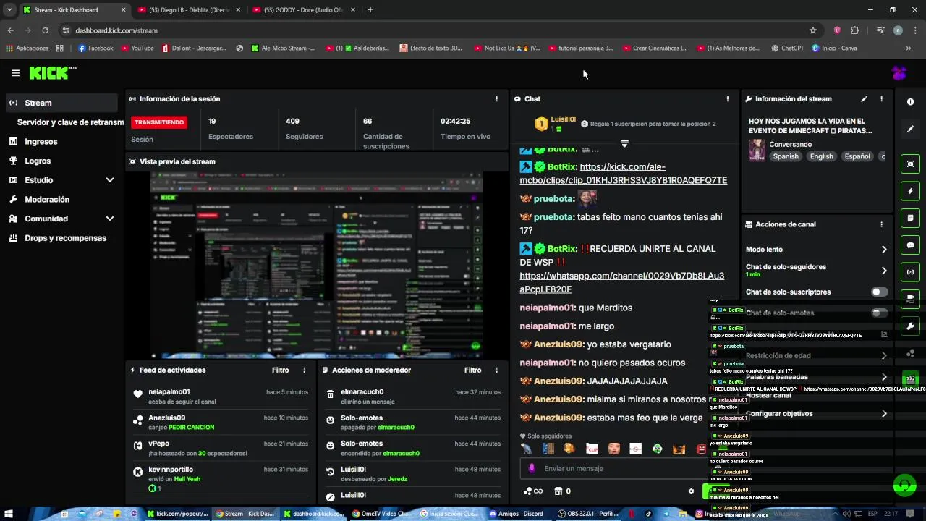Click the chat bubble icon in the right sidebar
Screen dimensions: 926x521
(911, 245)
